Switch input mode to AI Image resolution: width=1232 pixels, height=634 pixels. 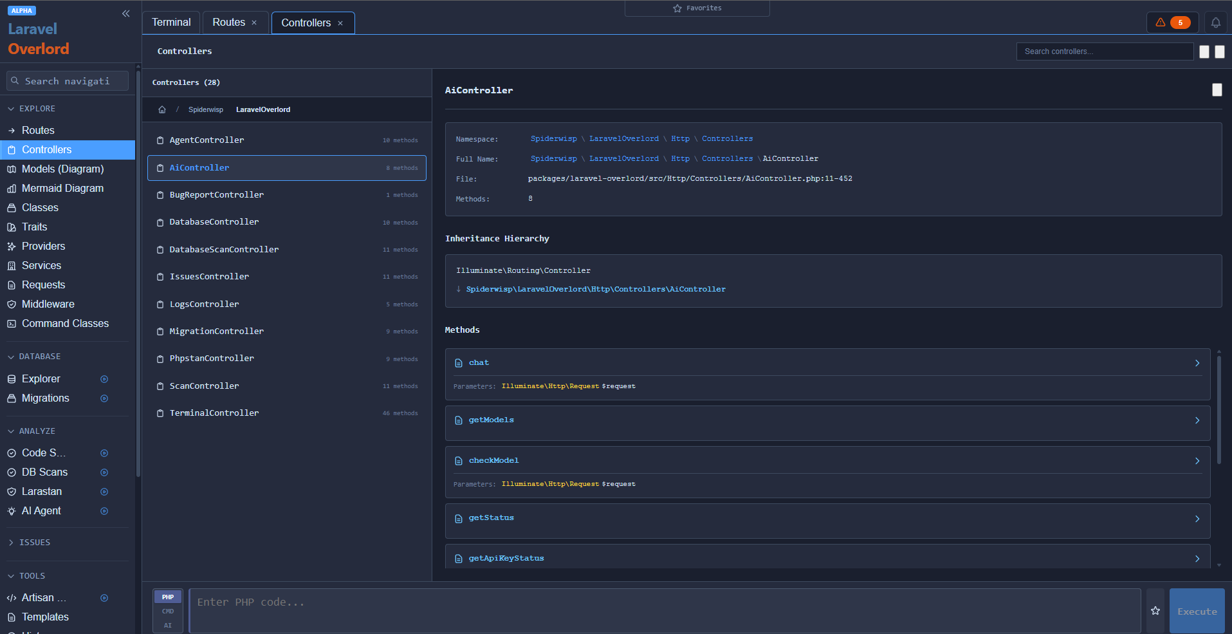click(168, 626)
